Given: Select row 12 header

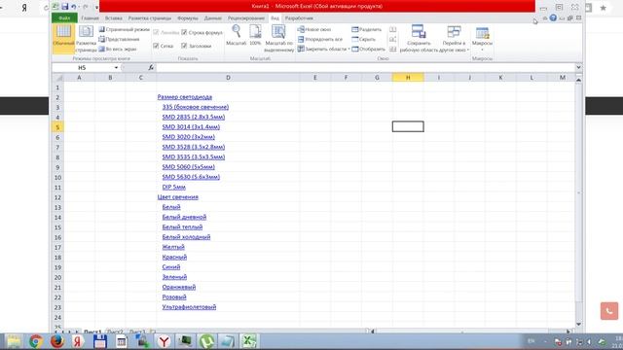Looking at the screenshot, I should 57,197.
